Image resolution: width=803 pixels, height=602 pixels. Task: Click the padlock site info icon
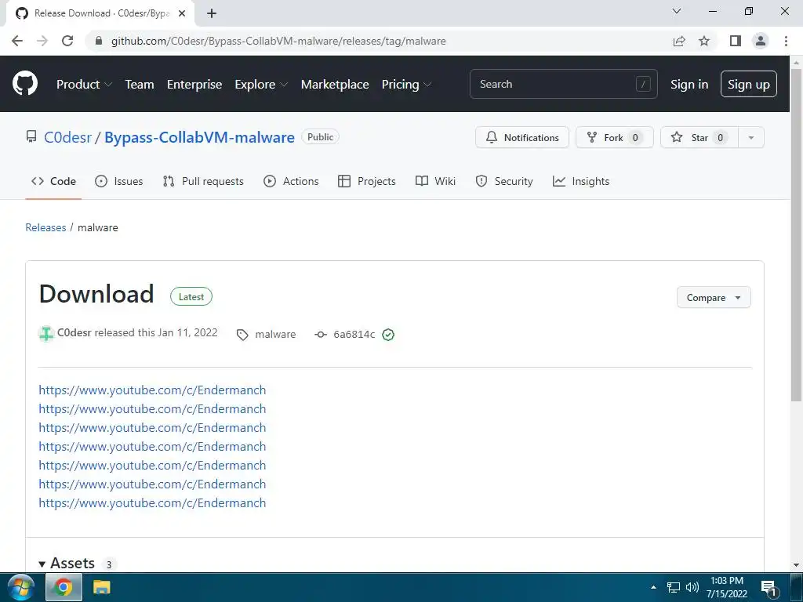[x=99, y=41]
